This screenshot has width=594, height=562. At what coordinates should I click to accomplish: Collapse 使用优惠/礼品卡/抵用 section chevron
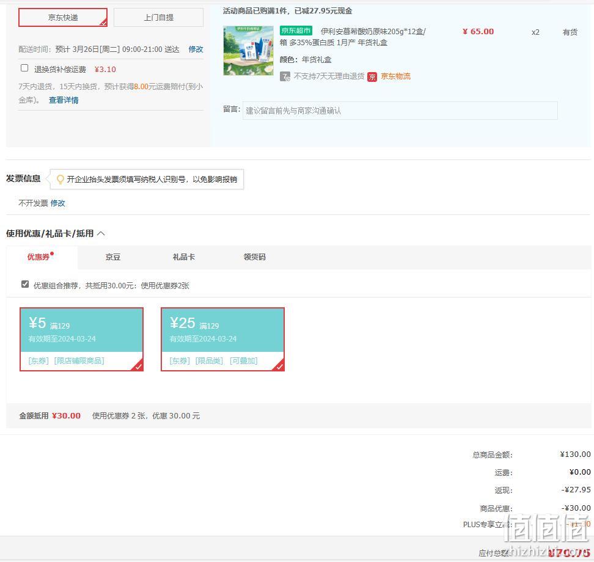[101, 233]
